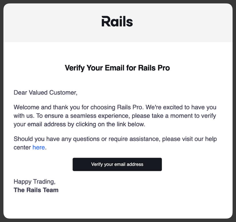Screen dimensions: 236x222
Task: Click the 's' at end of Rails logo
Action: [129, 23]
